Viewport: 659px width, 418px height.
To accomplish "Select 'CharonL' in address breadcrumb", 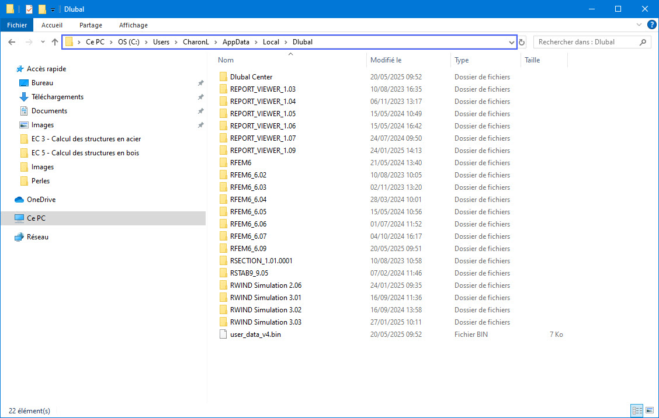I will pyautogui.click(x=196, y=42).
